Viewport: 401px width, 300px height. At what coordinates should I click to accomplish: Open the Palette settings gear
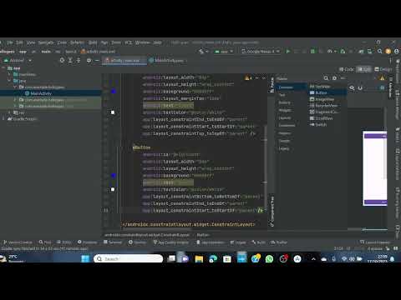pyautogui.click(x=334, y=78)
